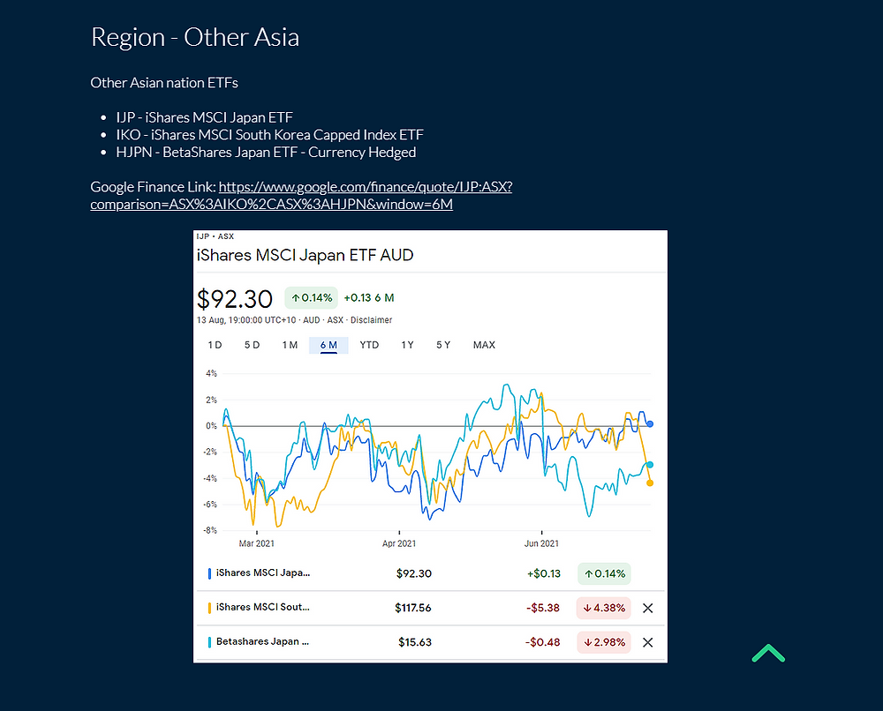Click the 'Jun 2021' axis label
Image resolution: width=883 pixels, height=711 pixels.
point(541,543)
